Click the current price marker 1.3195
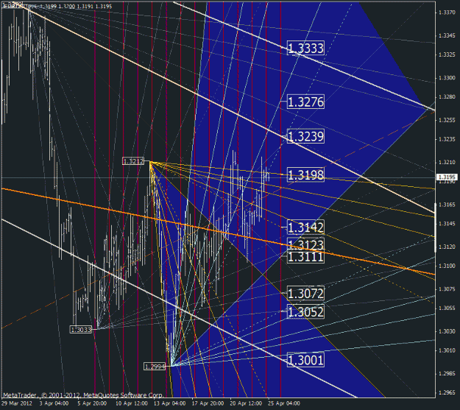The height and width of the screenshot is (410, 460). 447,177
